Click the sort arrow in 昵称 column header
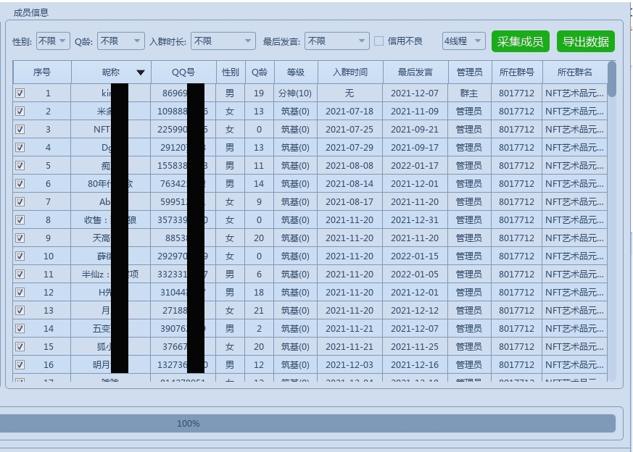The image size is (633, 452). click(140, 72)
